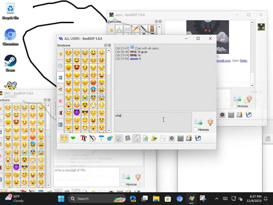Toggle the dictionary book icon
This screenshot has height=205, width=273.
128,138
